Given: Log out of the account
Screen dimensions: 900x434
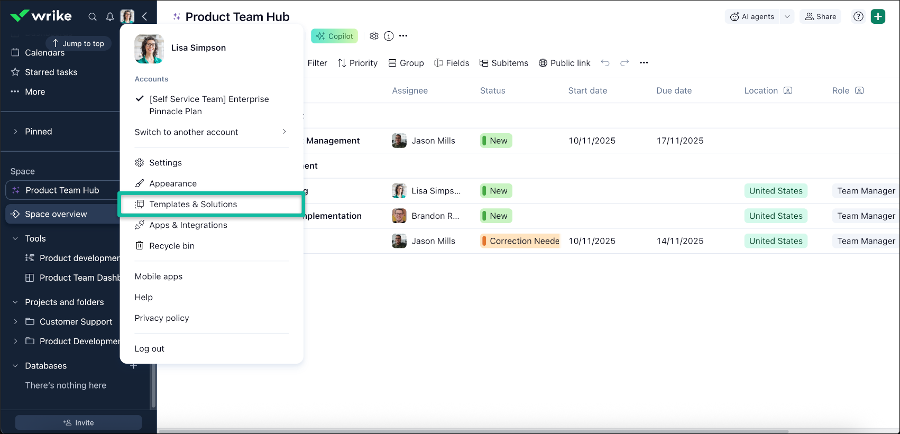Looking at the screenshot, I should 149,349.
